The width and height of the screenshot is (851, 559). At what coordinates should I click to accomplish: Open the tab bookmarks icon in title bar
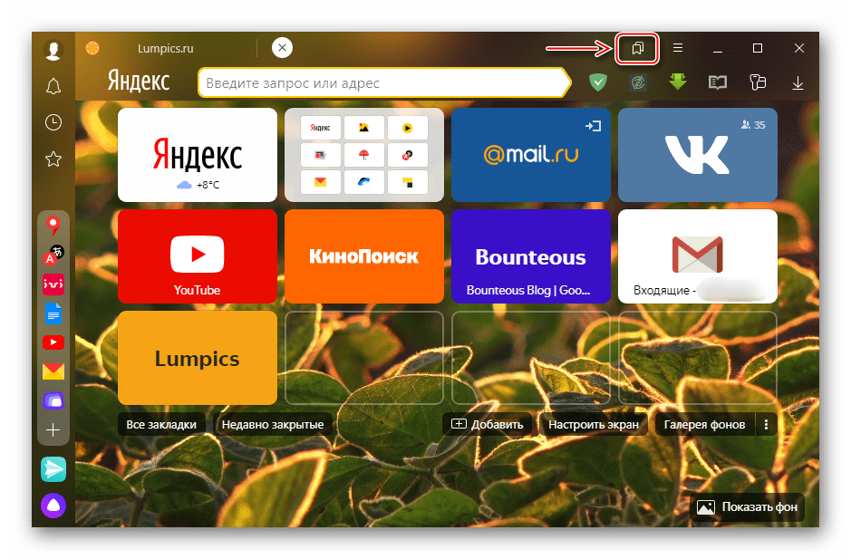tap(637, 48)
